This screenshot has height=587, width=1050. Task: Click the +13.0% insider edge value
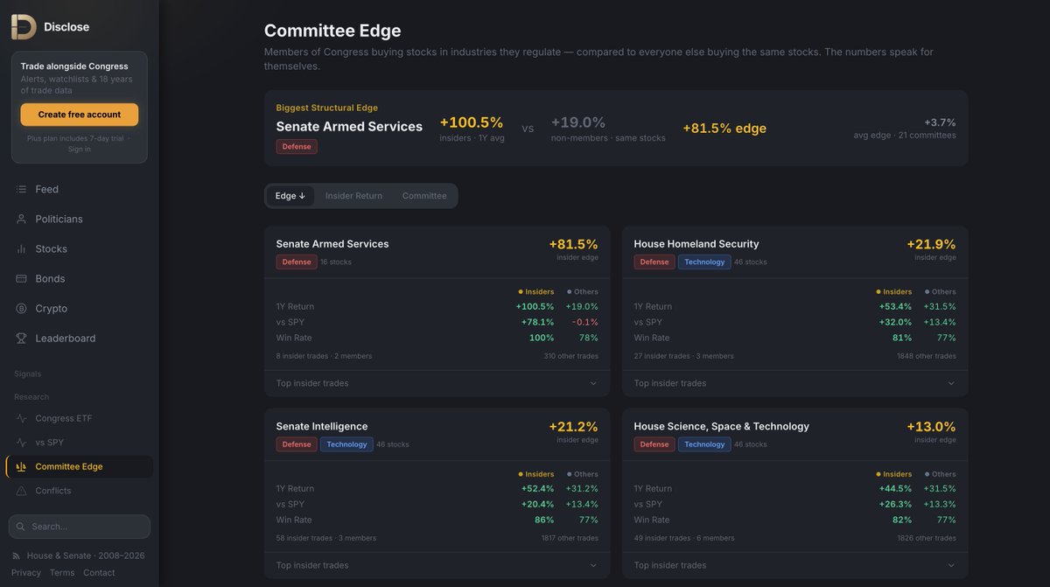click(x=931, y=427)
